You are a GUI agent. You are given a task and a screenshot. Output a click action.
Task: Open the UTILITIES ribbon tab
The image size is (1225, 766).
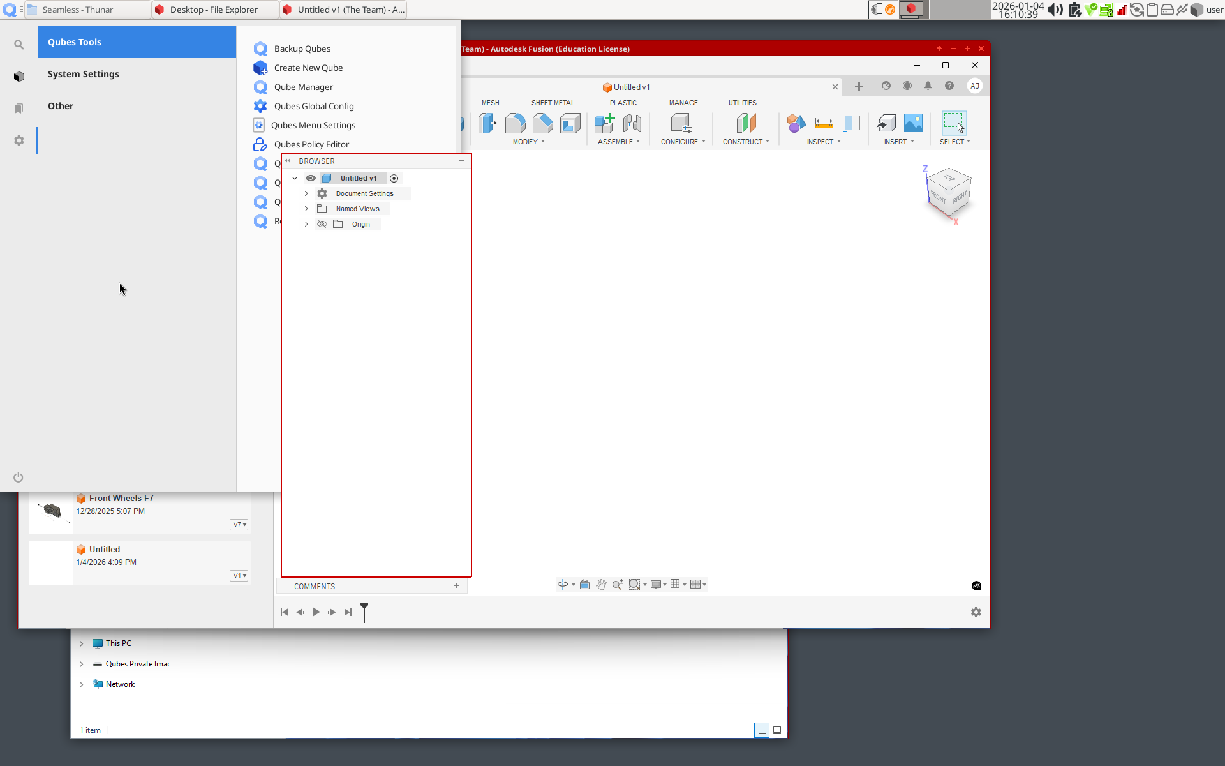(x=742, y=103)
